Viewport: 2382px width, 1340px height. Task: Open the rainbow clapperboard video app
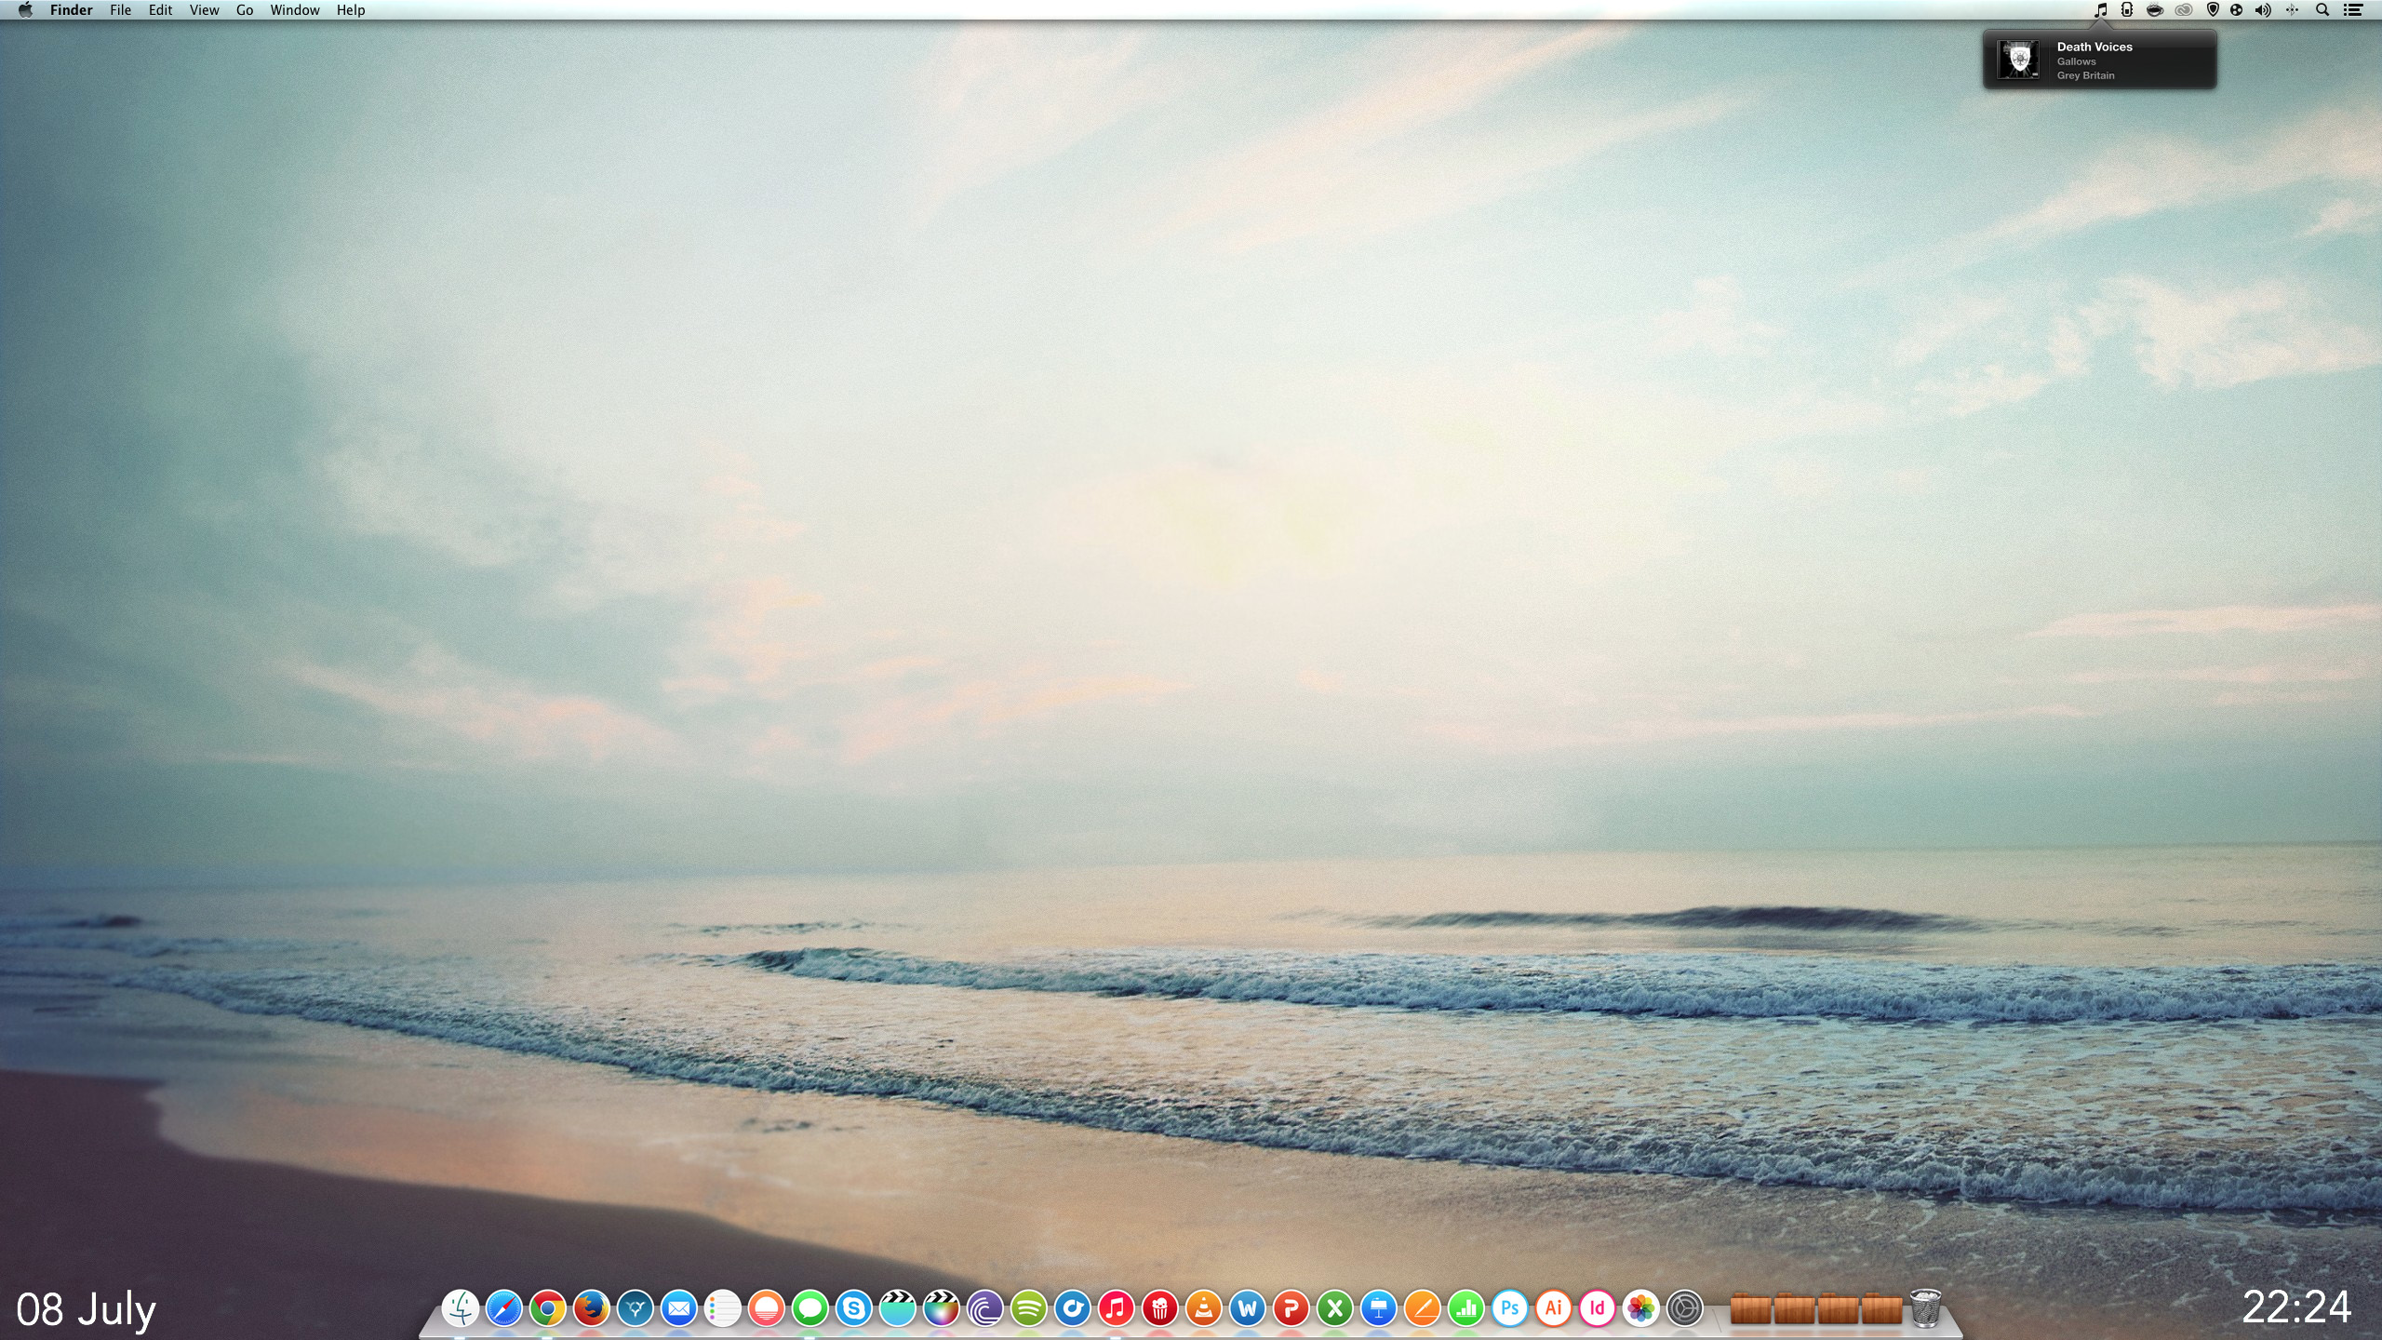tap(942, 1308)
